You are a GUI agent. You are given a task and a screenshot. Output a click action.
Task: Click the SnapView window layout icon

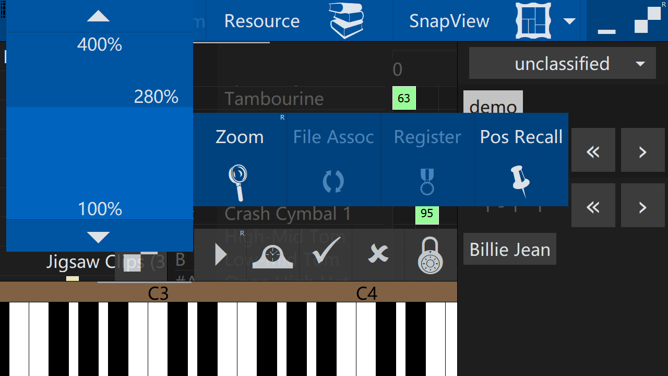point(533,21)
